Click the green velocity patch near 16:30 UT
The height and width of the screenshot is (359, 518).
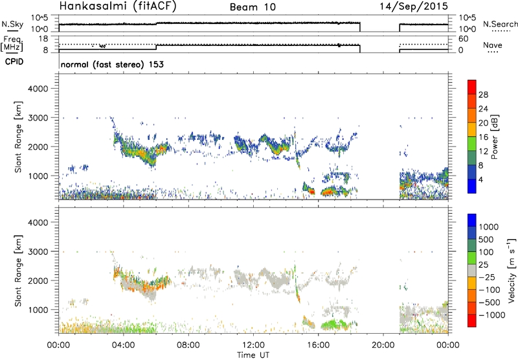tap(332, 324)
